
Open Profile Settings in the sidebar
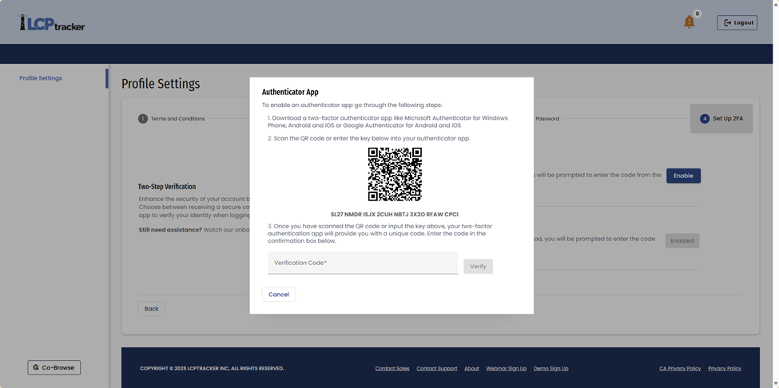click(x=41, y=78)
